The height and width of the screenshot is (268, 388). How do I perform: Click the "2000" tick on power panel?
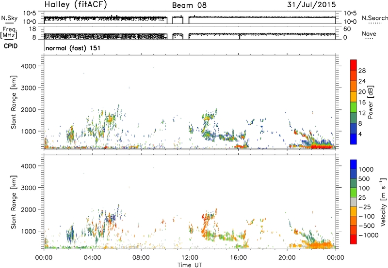pyautogui.click(x=29, y=109)
